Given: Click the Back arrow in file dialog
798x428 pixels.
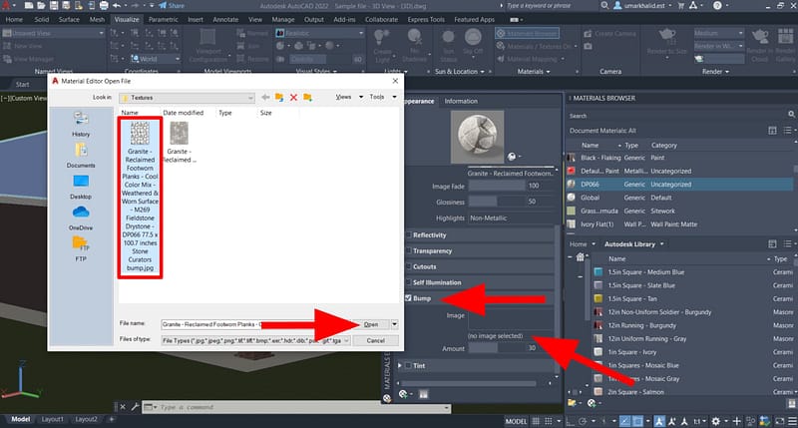Looking at the screenshot, I should tap(264, 97).
